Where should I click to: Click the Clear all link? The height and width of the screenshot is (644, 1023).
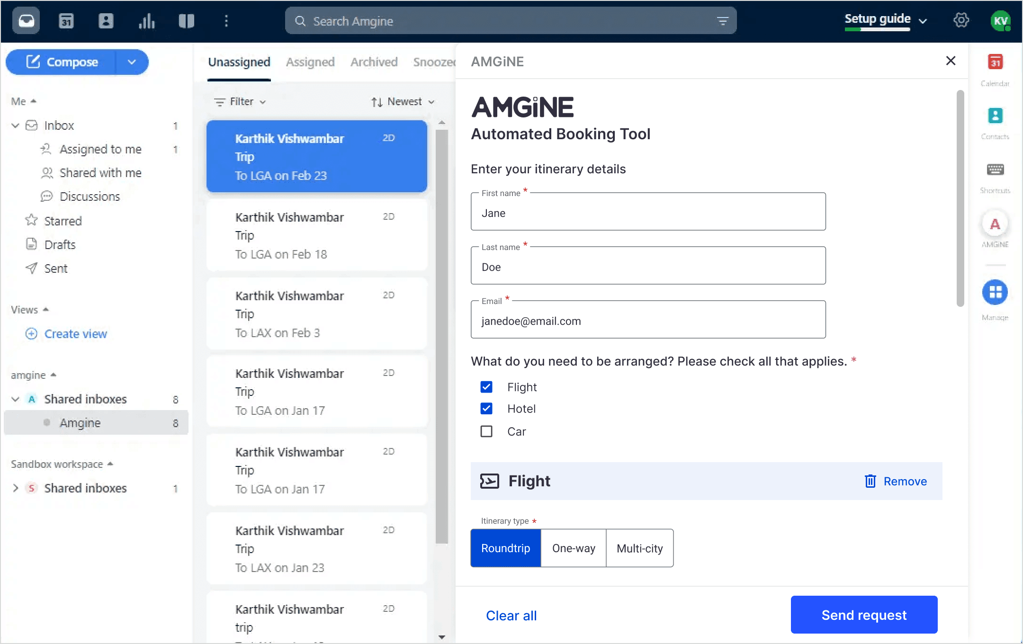pos(511,615)
